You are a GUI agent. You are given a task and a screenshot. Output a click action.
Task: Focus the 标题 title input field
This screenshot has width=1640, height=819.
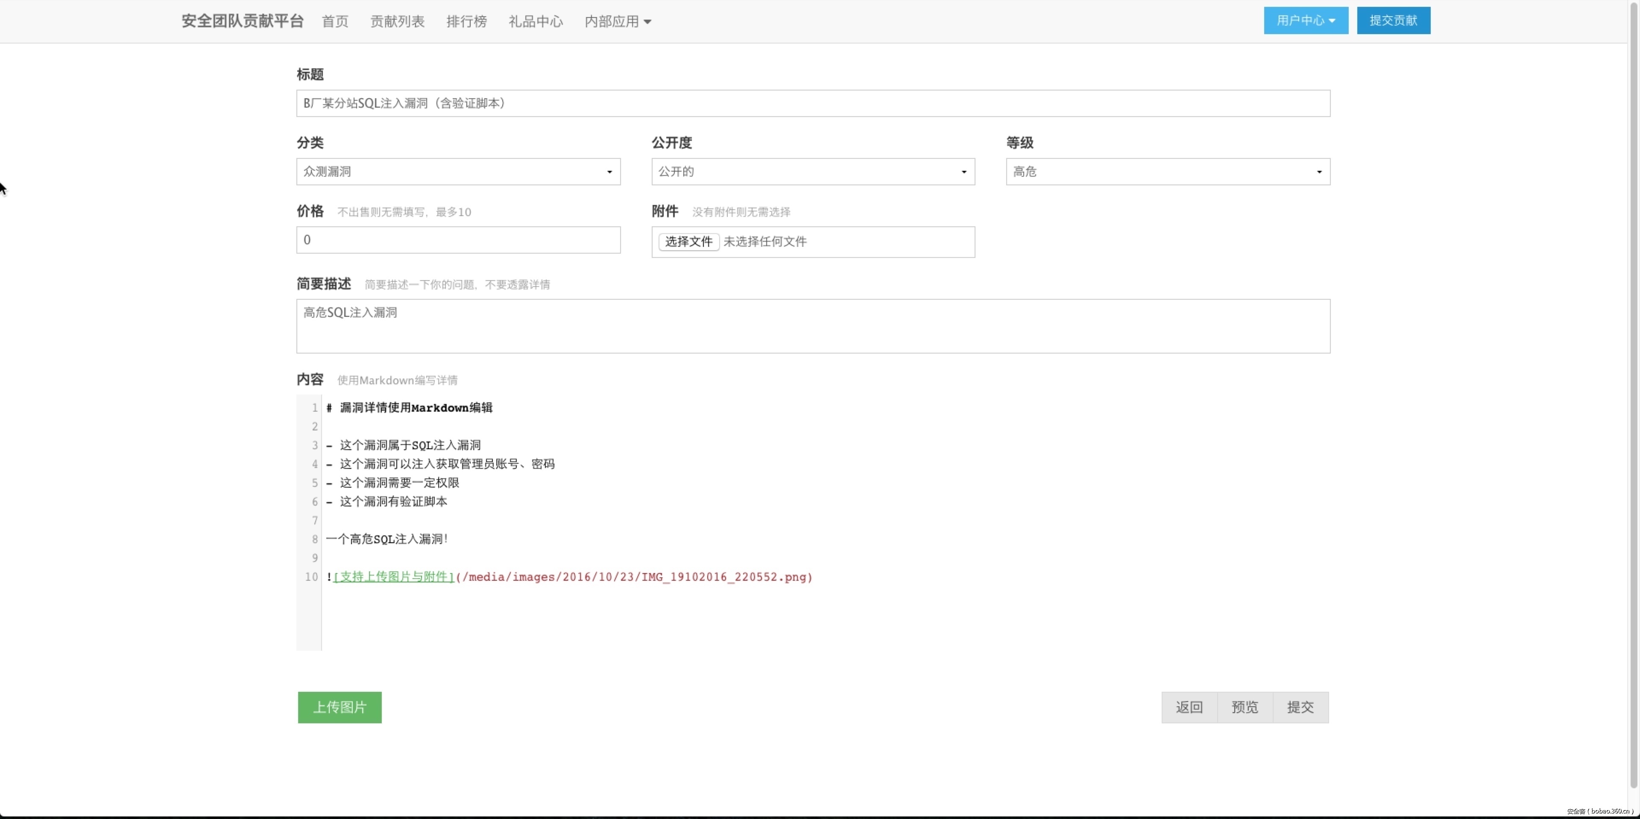point(812,103)
